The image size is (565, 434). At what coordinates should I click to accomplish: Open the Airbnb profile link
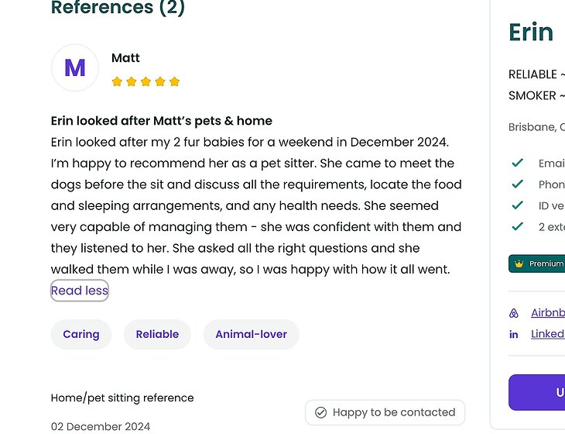click(x=547, y=313)
